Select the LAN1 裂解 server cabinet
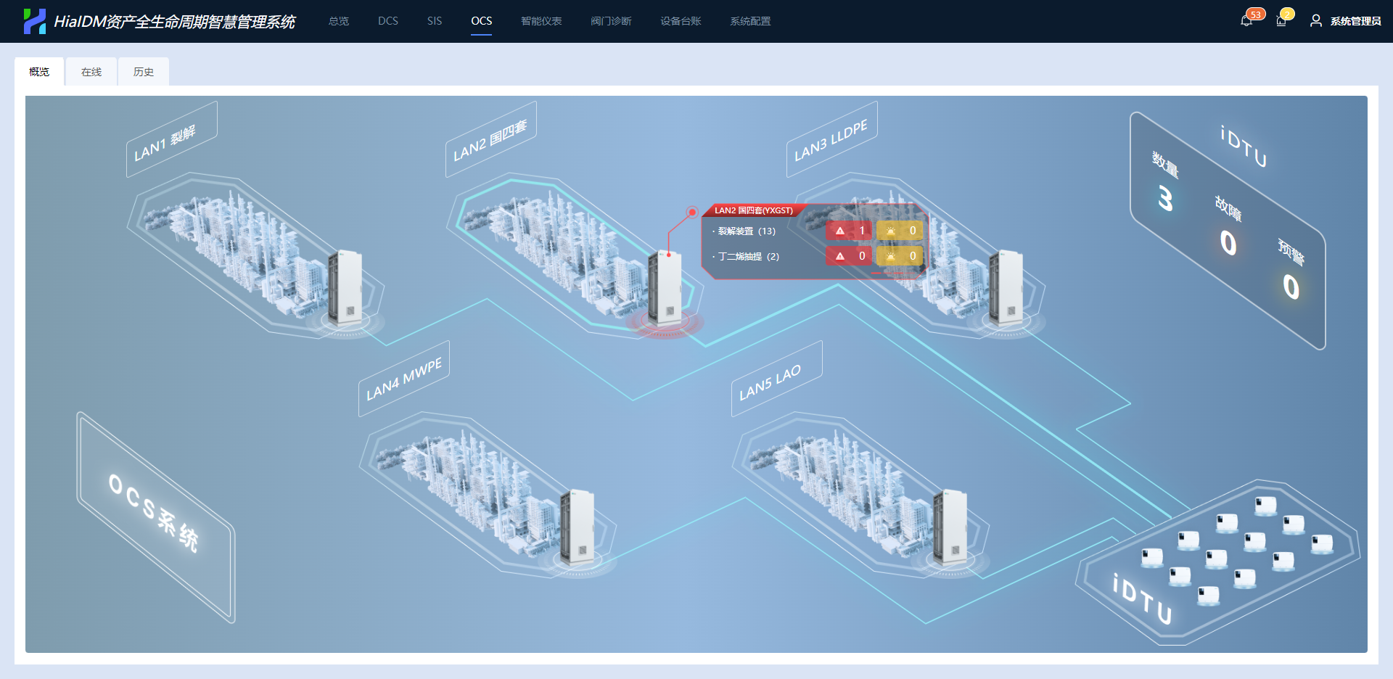 [x=345, y=287]
